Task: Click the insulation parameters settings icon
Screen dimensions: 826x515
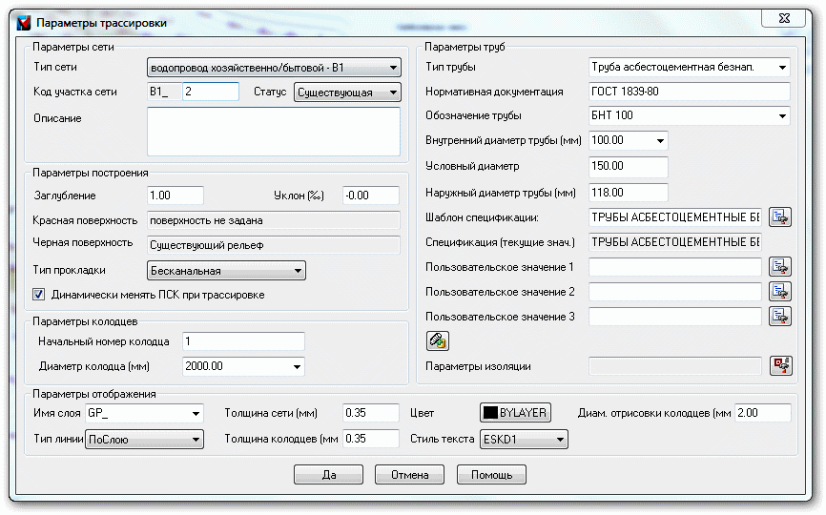Action: pyautogui.click(x=781, y=366)
